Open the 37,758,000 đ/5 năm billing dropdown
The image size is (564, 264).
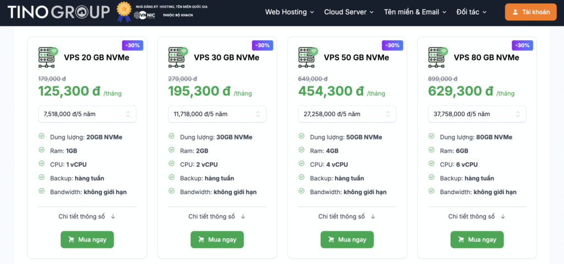pyautogui.click(x=477, y=114)
